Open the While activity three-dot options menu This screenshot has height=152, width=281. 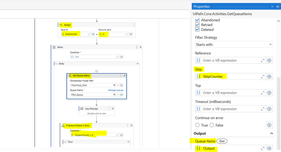(137, 47)
